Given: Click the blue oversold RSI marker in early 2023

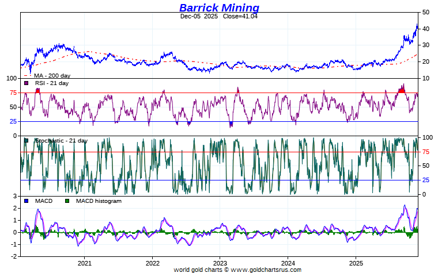Looking at the screenshot, I should tap(231, 124).
